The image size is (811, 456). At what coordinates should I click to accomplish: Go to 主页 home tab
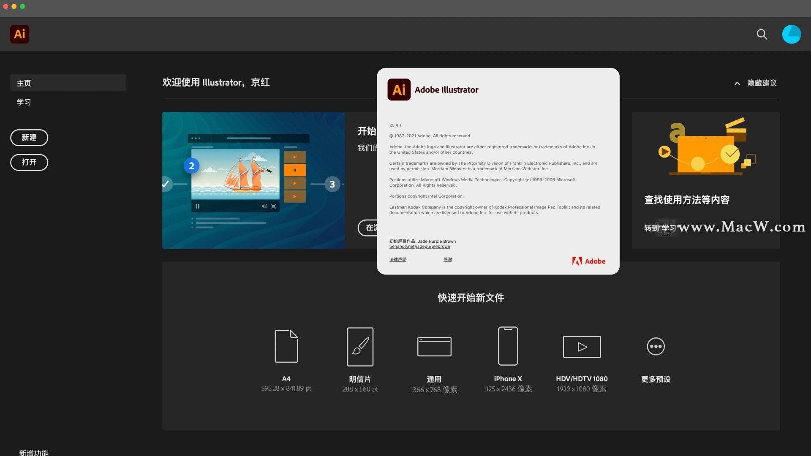pos(68,83)
